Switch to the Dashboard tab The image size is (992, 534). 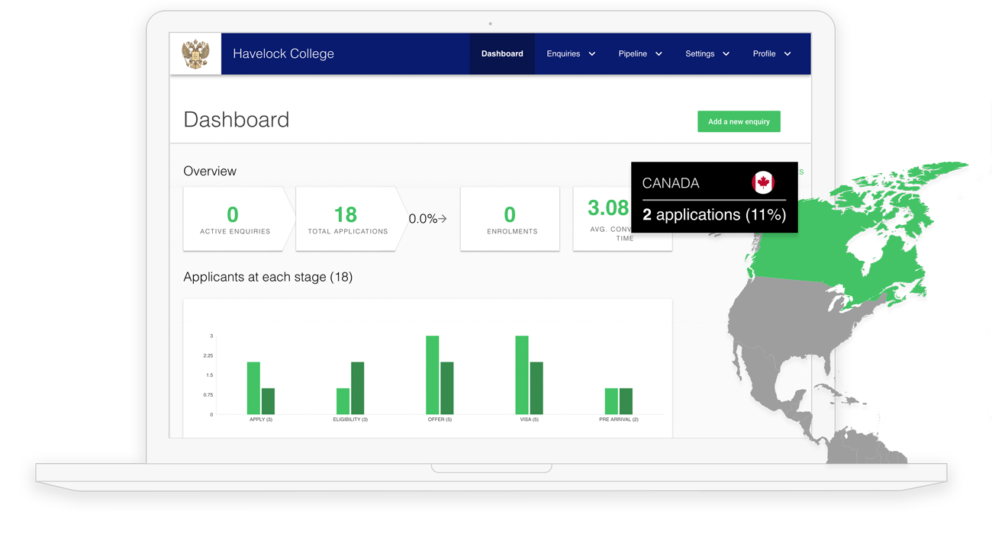tap(501, 53)
